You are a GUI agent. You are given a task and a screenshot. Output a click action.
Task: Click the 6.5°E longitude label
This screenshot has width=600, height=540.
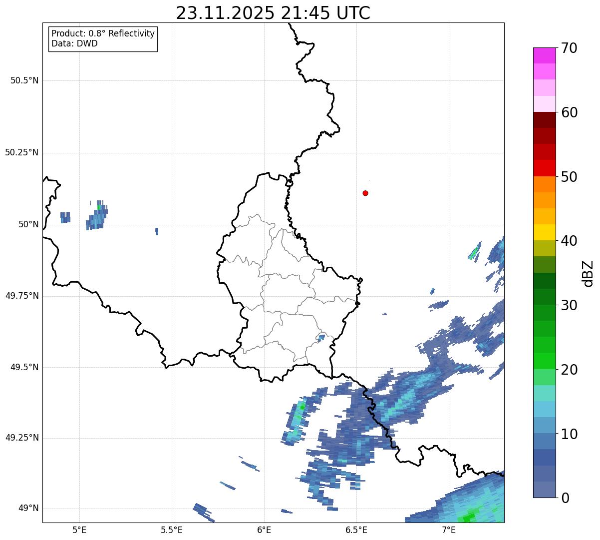356,530
